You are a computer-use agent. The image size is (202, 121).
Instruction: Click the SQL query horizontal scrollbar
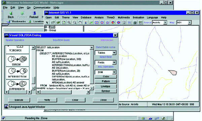[63, 92]
